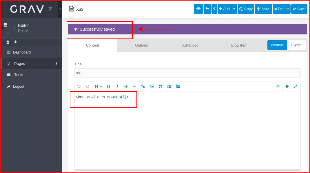The width and height of the screenshot is (310, 173).
Task: Click the plus icon in the sidebar
Action: tap(15, 42)
